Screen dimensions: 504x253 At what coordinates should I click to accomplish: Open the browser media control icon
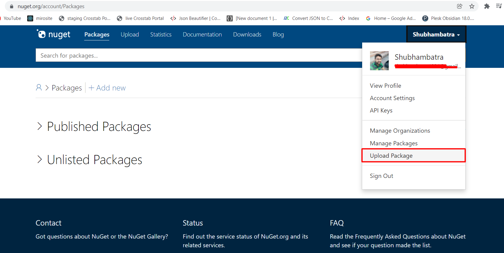point(499,6)
